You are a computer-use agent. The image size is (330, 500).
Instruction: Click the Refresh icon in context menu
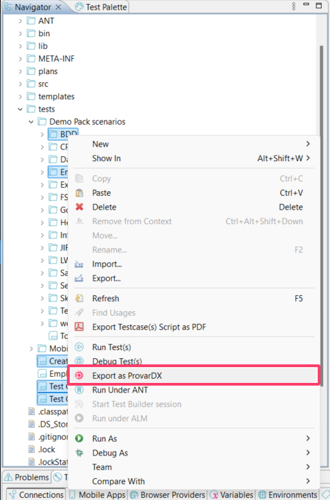79,299
